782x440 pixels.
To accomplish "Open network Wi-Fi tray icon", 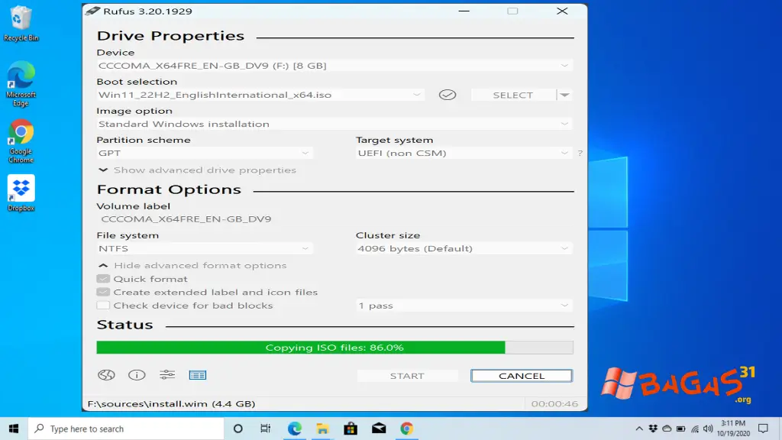I will coord(695,429).
